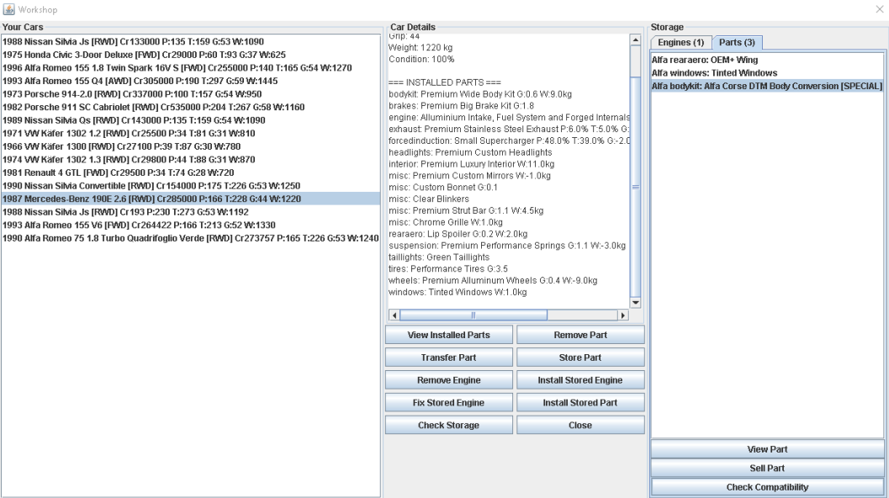Click the View Part button in Storage
The height and width of the screenshot is (498, 889).
[x=767, y=449]
